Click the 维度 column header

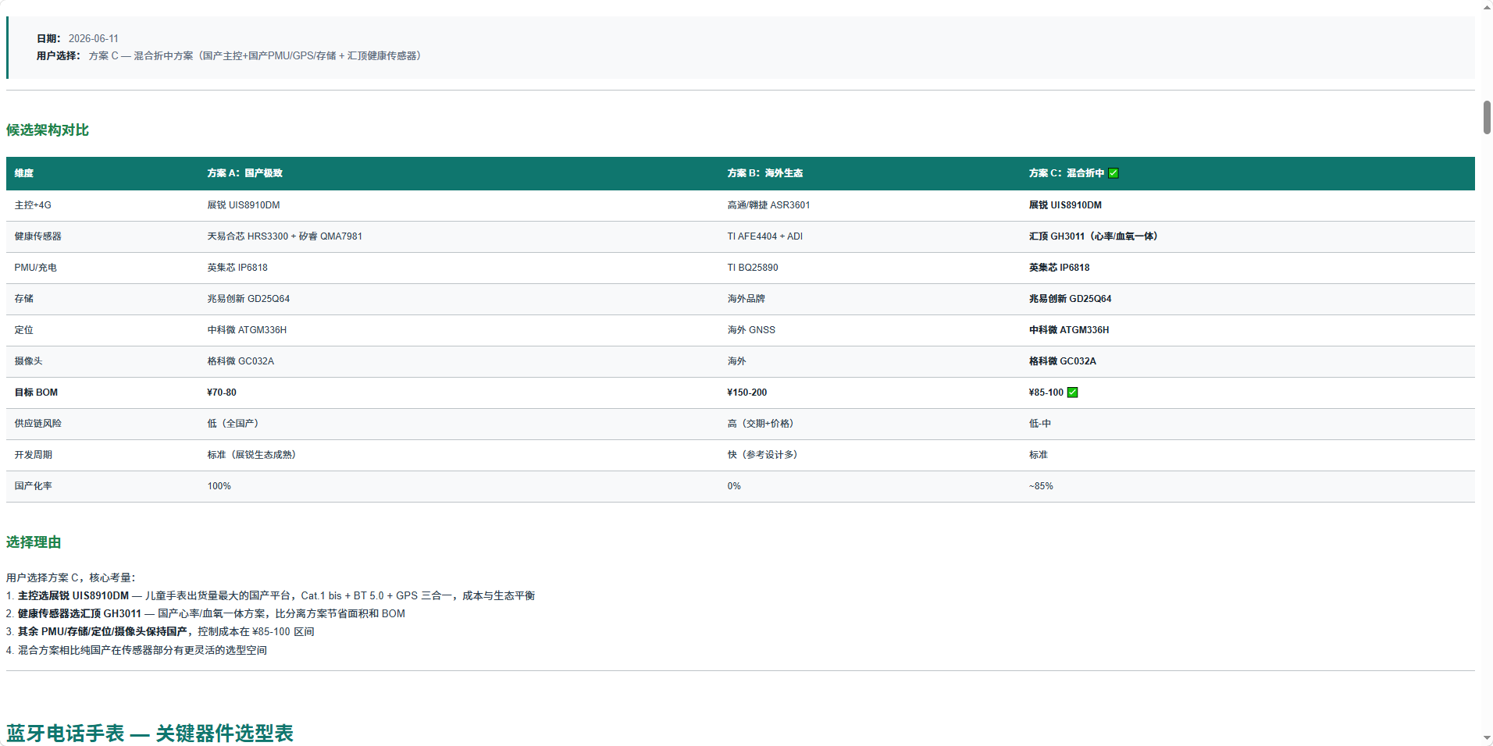(24, 173)
